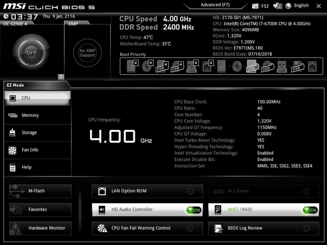Click the HD Audio speaker icon
This screenshot has height=245, width=327.
(x=102, y=210)
